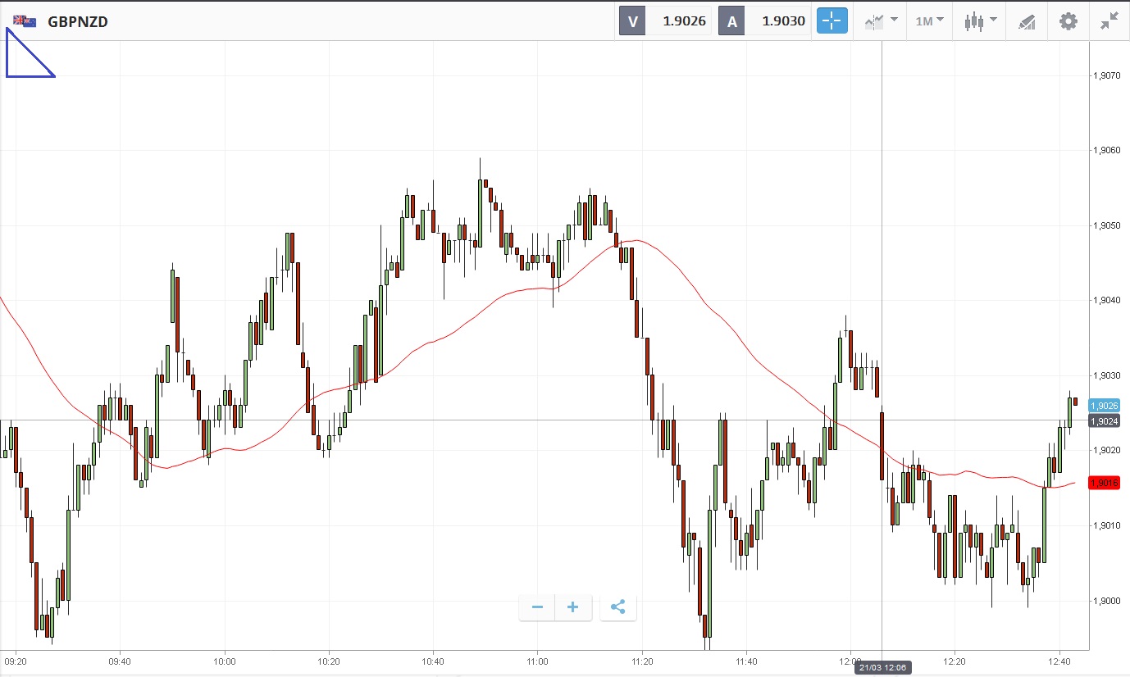1130x677 pixels.
Task: Click the 11:20 time axis label
Action: click(642, 661)
